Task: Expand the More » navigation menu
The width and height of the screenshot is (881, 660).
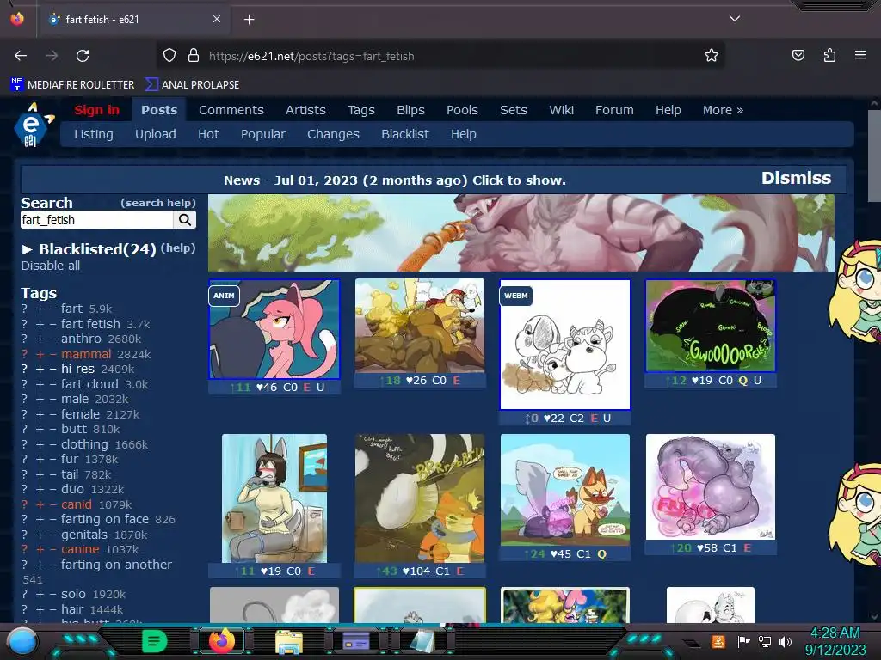Action: coord(723,110)
